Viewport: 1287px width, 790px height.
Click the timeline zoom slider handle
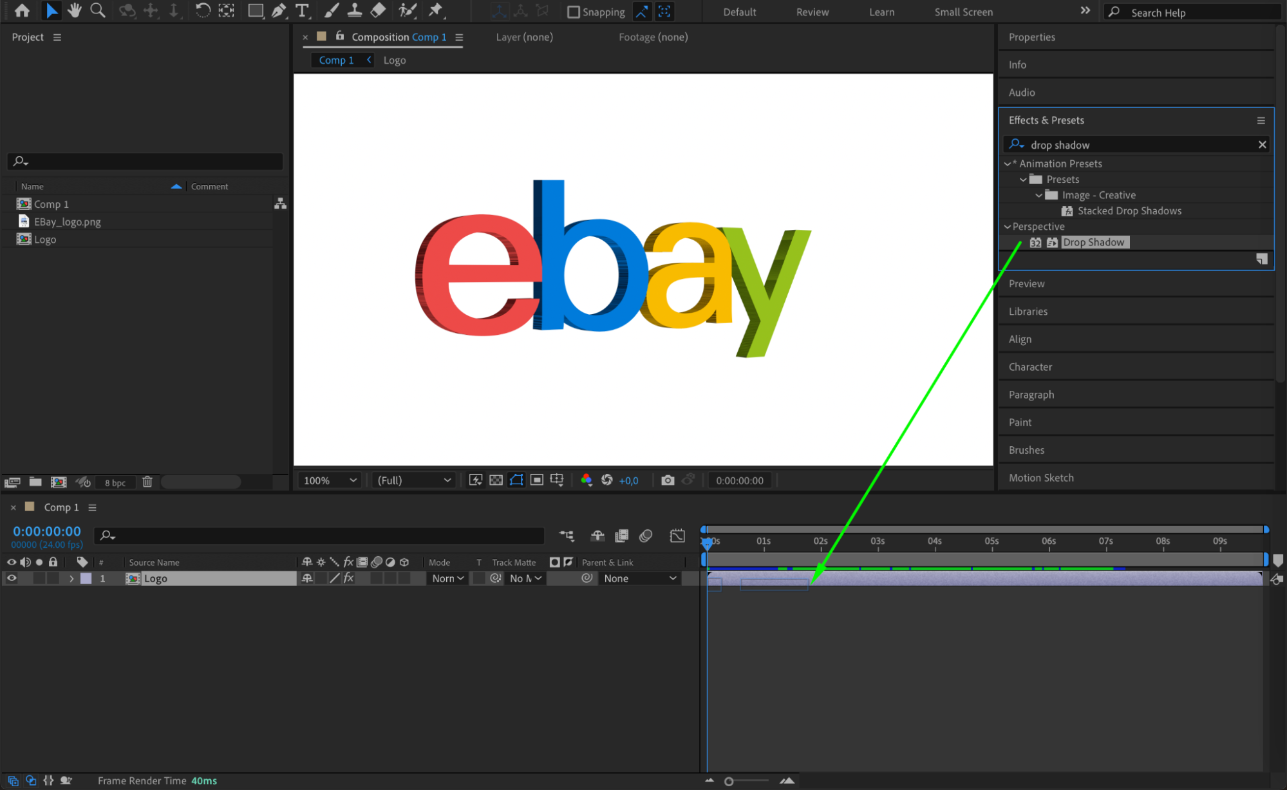point(729,781)
